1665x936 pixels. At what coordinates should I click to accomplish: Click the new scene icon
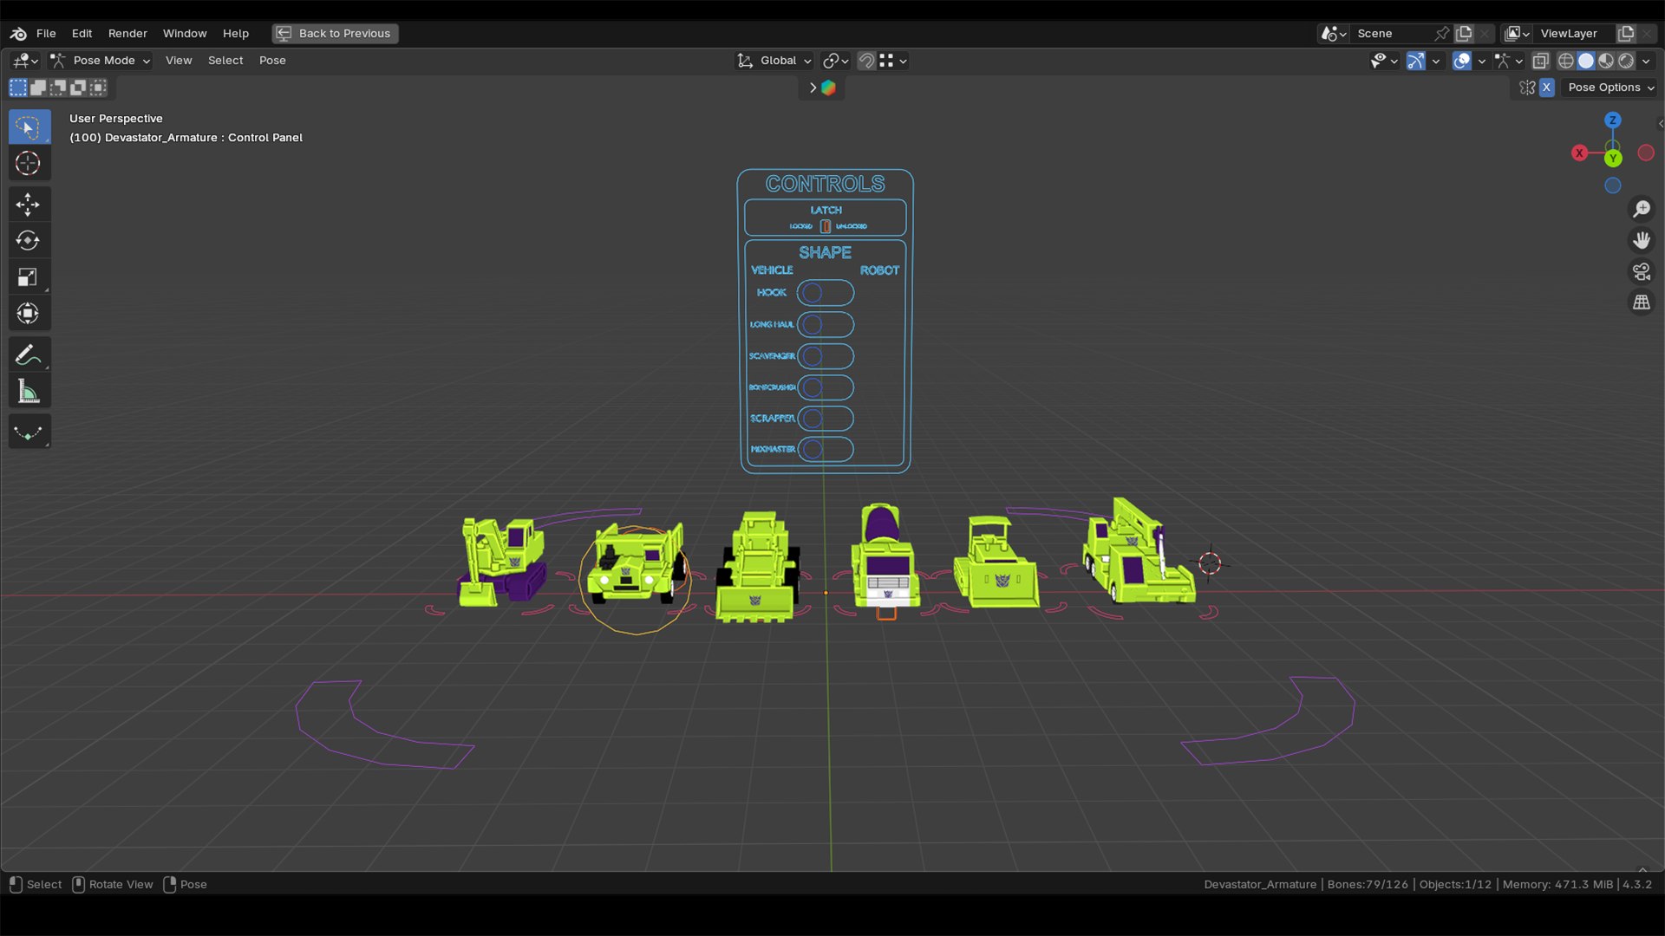point(1464,34)
